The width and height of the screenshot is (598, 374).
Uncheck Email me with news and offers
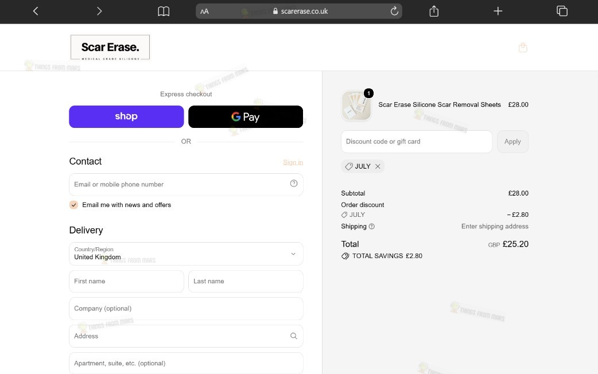(73, 205)
